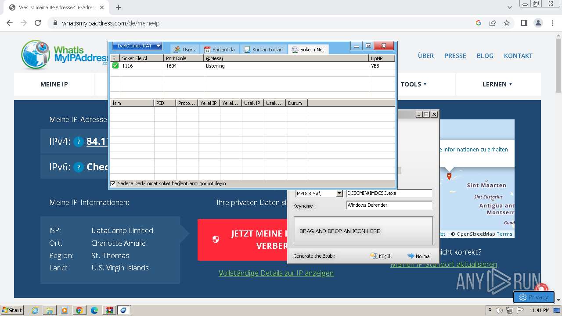
Task: Click the IPv6 question mark help icon
Action: (x=78, y=167)
